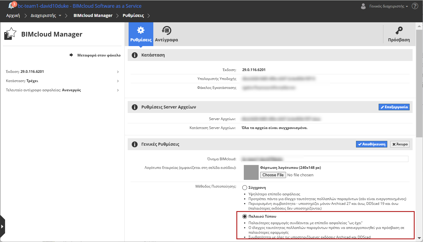The height and width of the screenshot is (242, 423).
Task: Save settings with the Αποθήκευση button
Action: pos(372,144)
